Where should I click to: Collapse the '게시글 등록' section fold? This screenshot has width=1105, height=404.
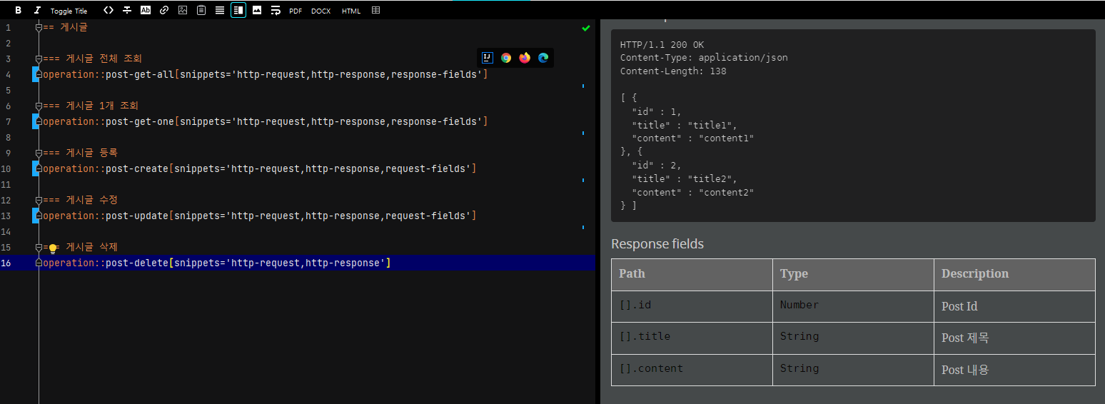pyautogui.click(x=39, y=153)
